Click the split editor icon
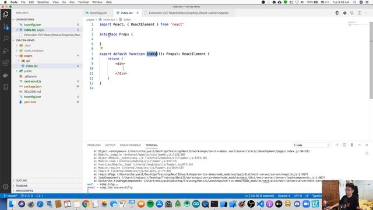The height and width of the screenshot is (210, 373). (x=360, y=13)
